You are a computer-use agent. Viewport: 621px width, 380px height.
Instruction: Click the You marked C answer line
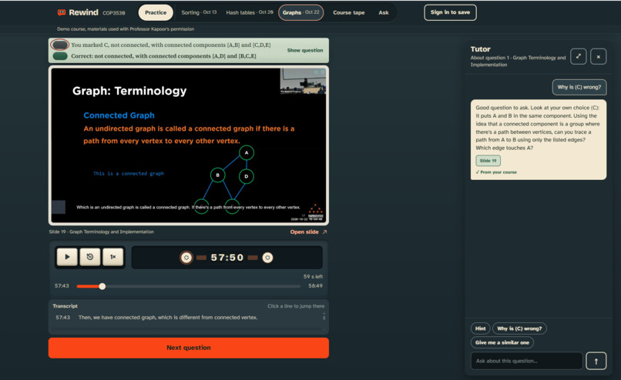click(171, 45)
